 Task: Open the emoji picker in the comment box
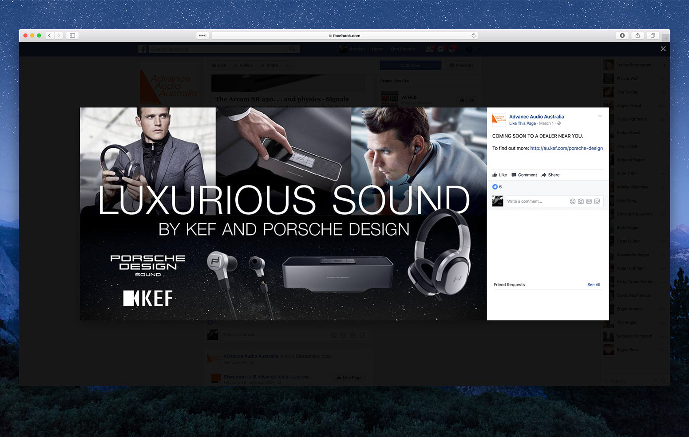573,201
